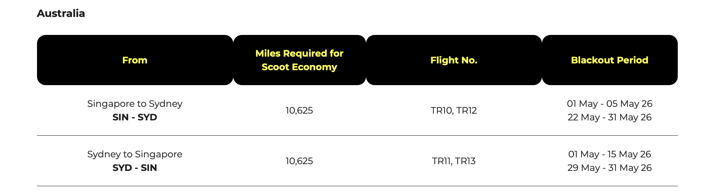Click blackout period 01 May - 15 May 26
The width and height of the screenshot is (709, 194).
(610, 154)
